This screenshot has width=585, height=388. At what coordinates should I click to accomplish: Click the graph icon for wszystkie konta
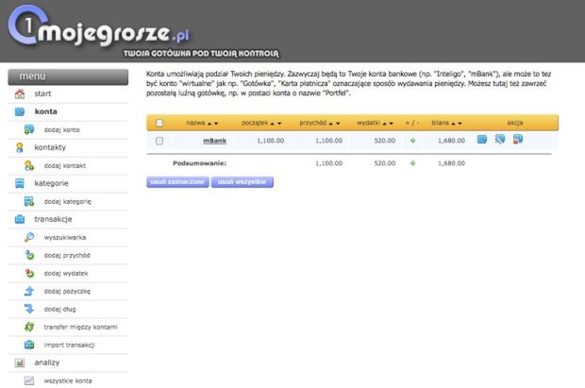[29, 380]
